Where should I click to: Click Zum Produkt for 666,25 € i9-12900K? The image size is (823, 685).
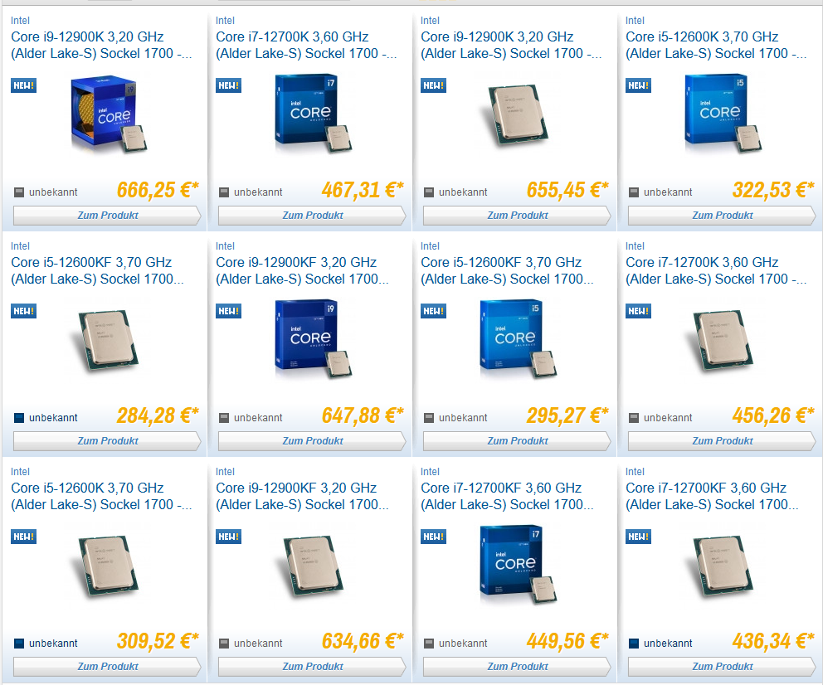(107, 216)
